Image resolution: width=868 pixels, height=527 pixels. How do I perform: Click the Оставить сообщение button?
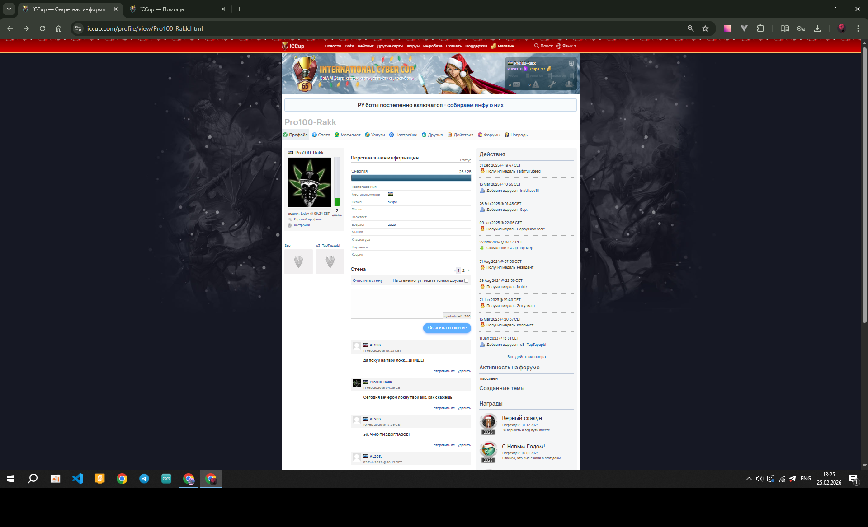pos(447,328)
